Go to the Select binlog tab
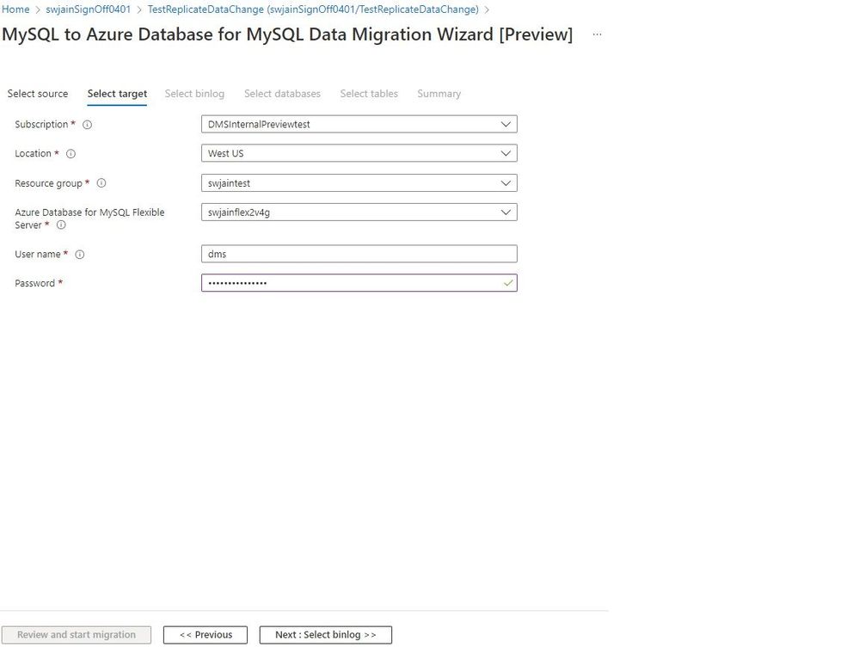 [194, 94]
